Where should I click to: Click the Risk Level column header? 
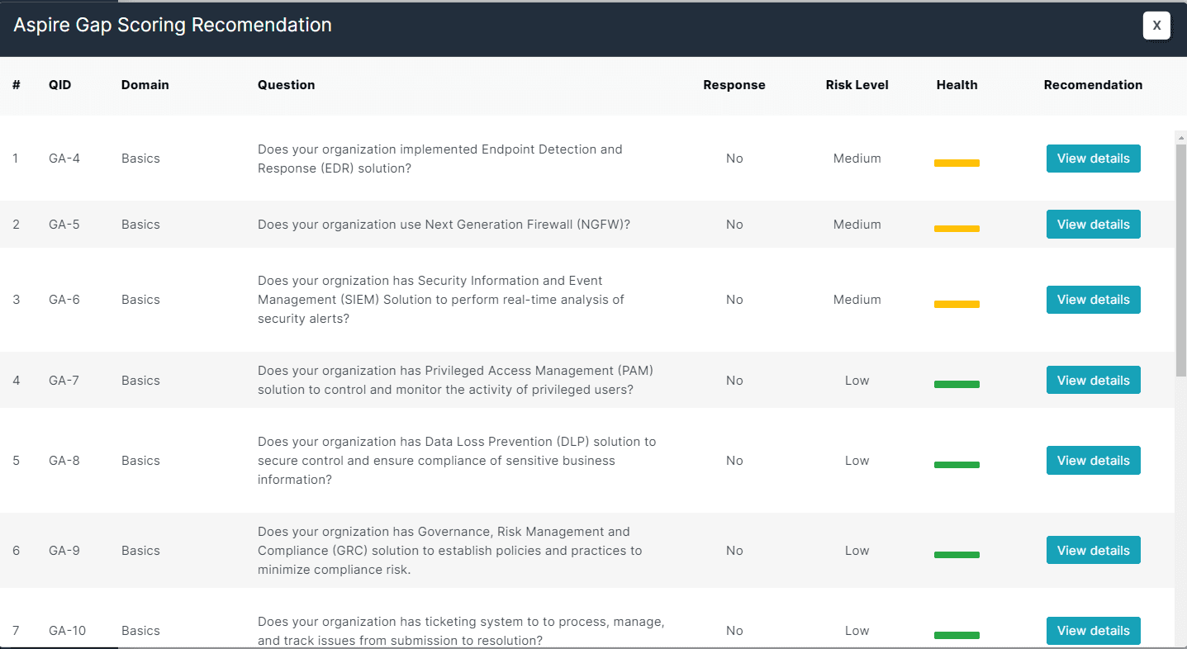pos(857,85)
